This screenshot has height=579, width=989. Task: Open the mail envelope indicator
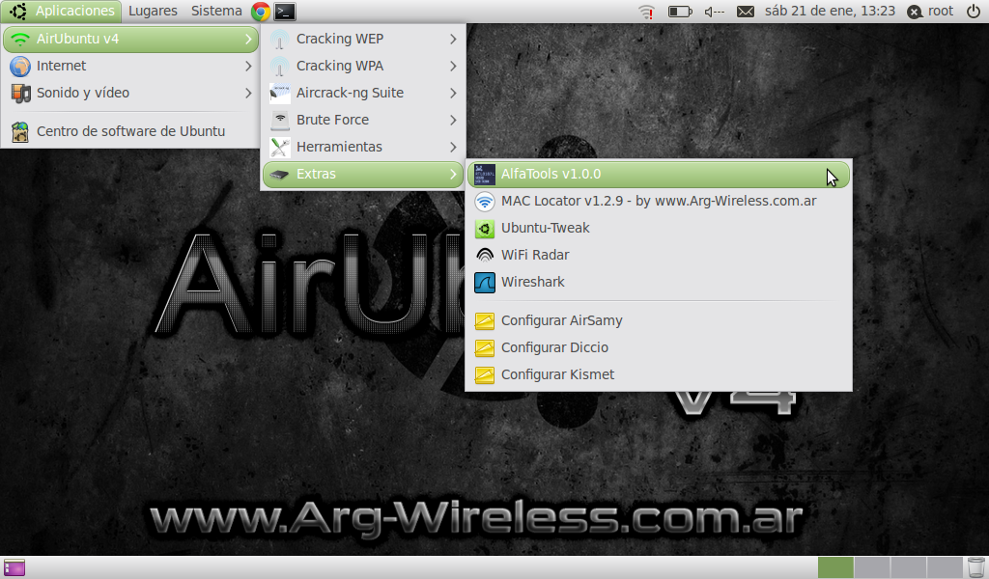[x=746, y=12]
